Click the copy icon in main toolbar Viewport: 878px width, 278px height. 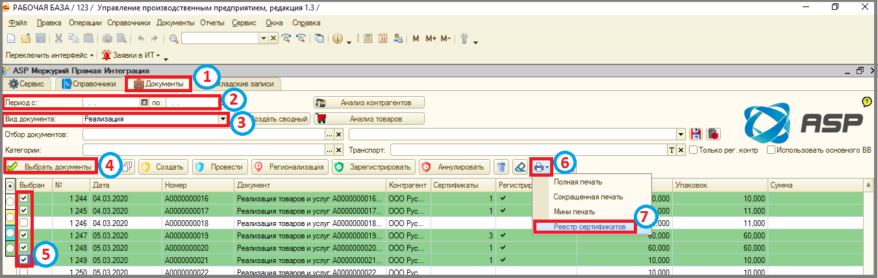pos(73,38)
